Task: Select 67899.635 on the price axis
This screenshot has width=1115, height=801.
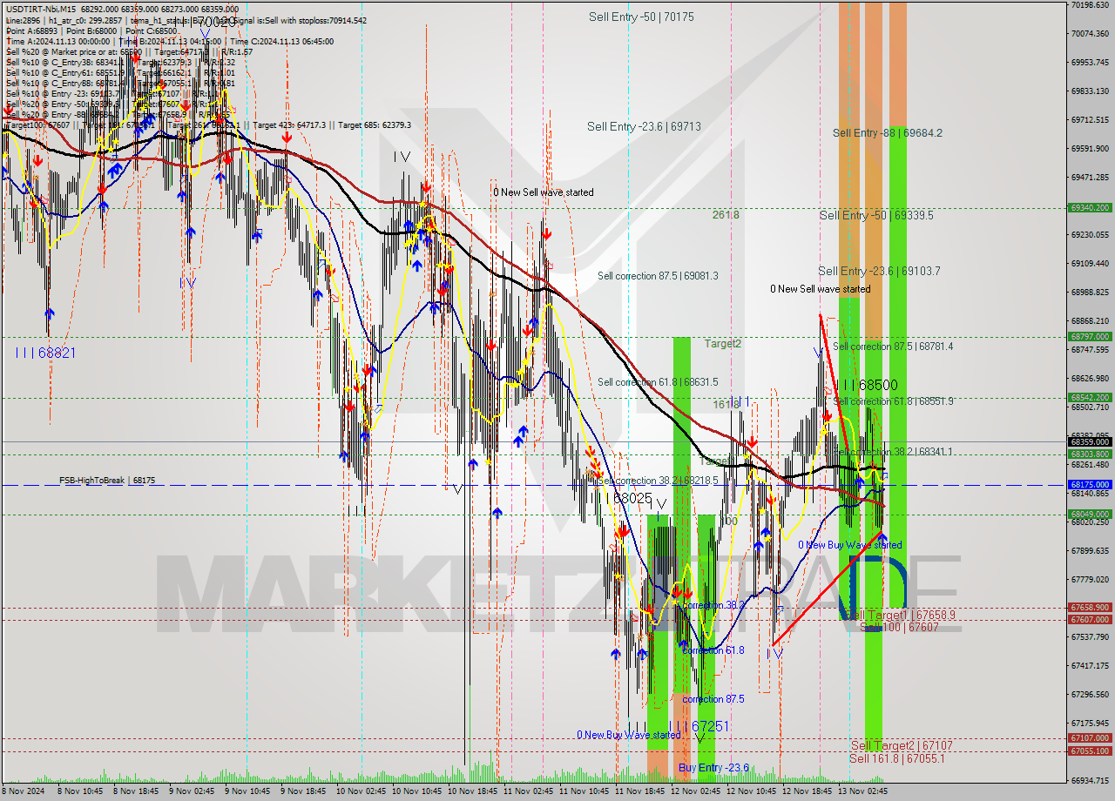Action: [x=1090, y=550]
